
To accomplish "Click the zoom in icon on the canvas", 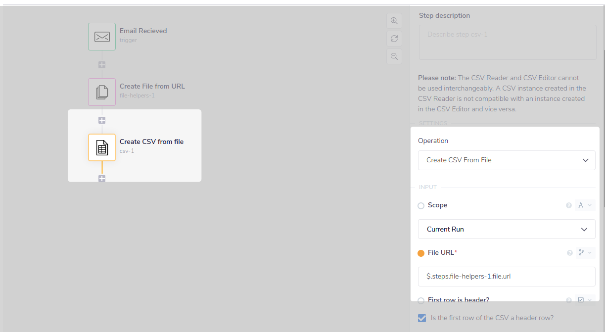I will [x=394, y=21].
